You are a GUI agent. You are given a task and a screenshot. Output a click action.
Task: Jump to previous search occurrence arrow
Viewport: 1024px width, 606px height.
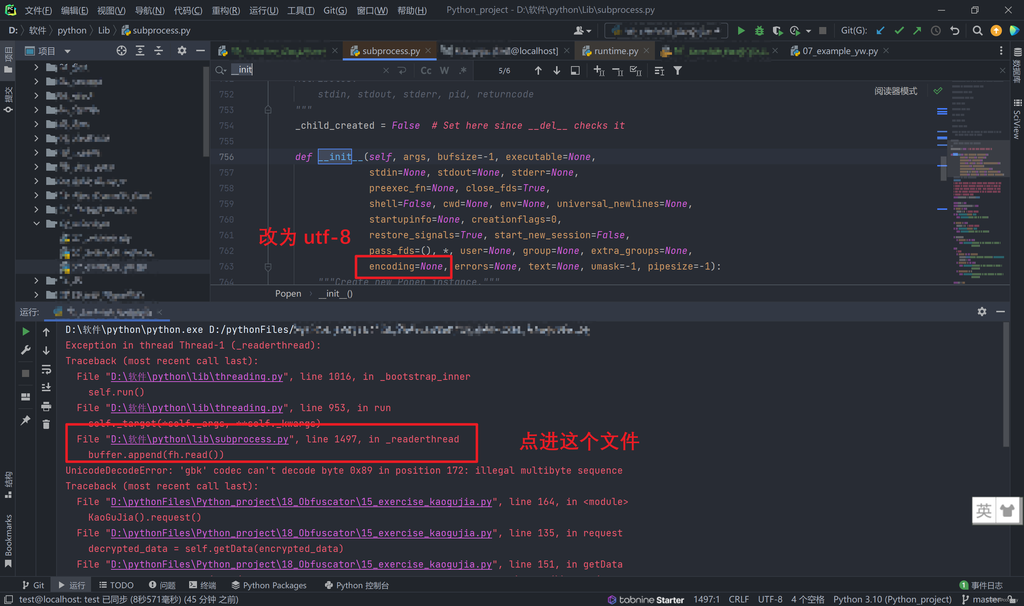[538, 71]
